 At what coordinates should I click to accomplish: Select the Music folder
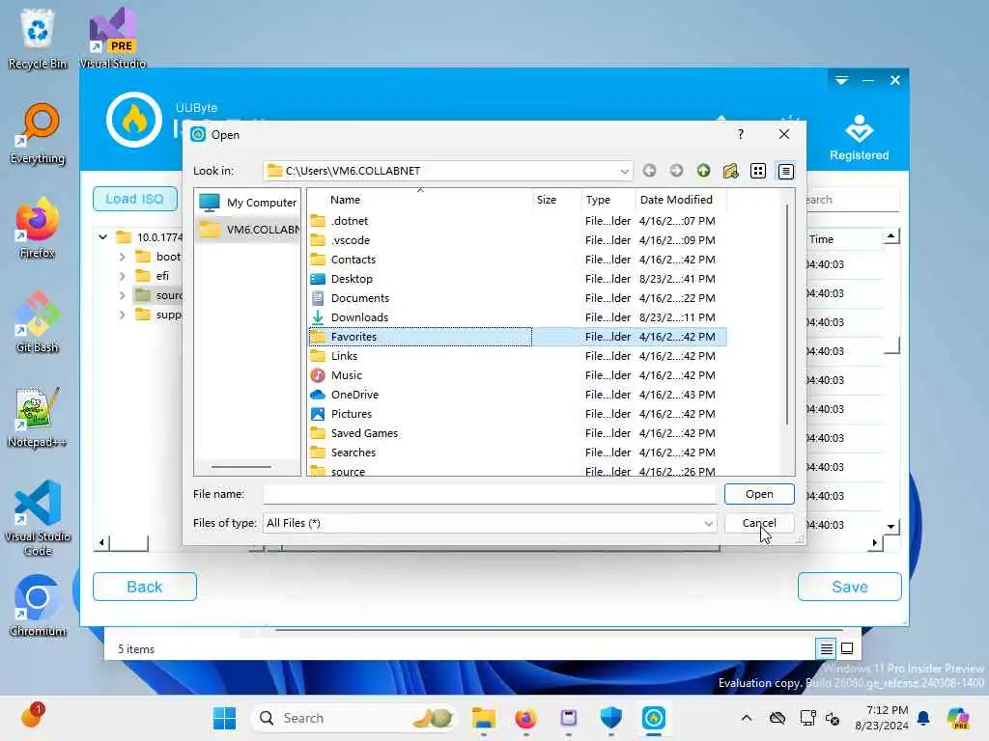pyautogui.click(x=347, y=375)
